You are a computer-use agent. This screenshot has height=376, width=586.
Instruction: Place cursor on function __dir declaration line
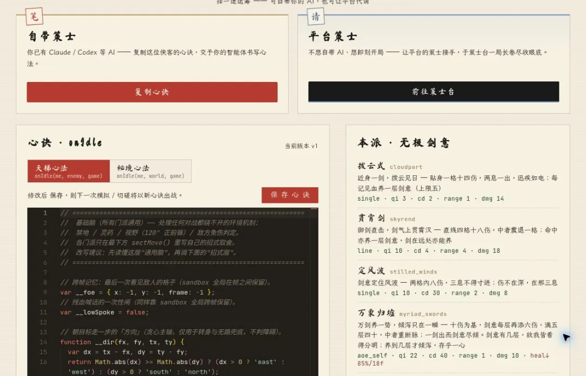tap(122, 342)
